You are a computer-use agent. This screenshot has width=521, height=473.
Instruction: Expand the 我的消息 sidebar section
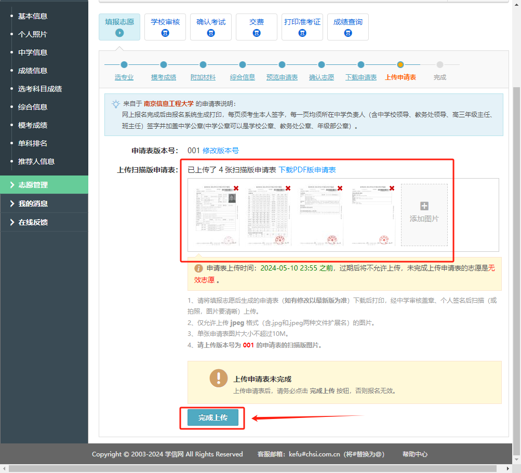pos(44,204)
